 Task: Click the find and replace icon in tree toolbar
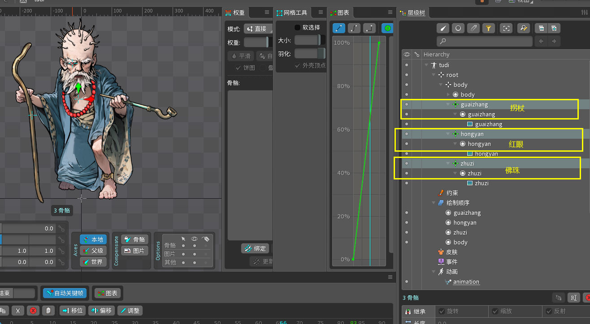(523, 28)
